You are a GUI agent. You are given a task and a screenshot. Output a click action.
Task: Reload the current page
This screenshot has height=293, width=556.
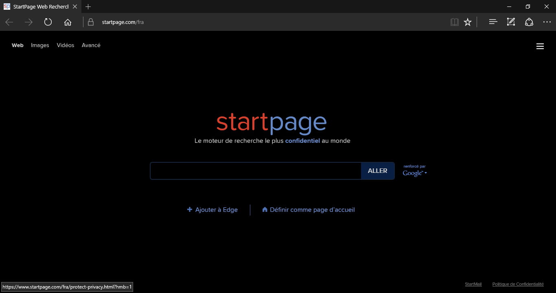click(x=48, y=22)
